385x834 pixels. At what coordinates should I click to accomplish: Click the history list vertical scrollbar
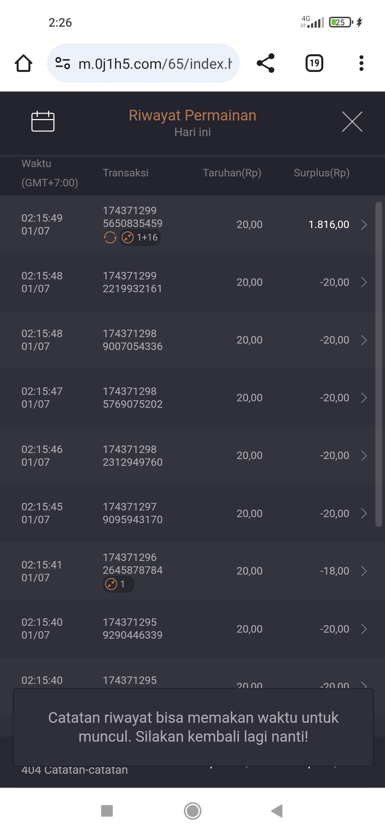click(x=379, y=364)
